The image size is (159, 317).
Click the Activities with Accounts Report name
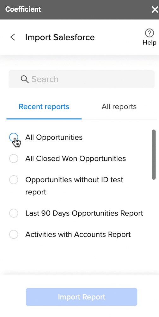point(78,235)
